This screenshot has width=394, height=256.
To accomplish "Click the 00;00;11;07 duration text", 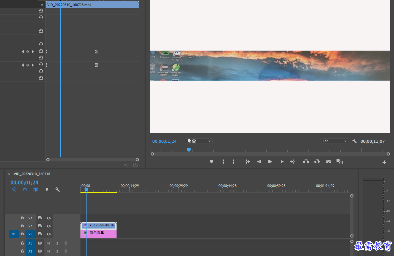I will point(373,141).
